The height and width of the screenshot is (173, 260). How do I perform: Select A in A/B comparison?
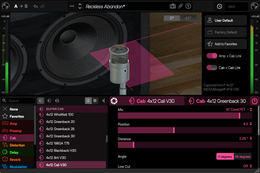tap(16, 6)
